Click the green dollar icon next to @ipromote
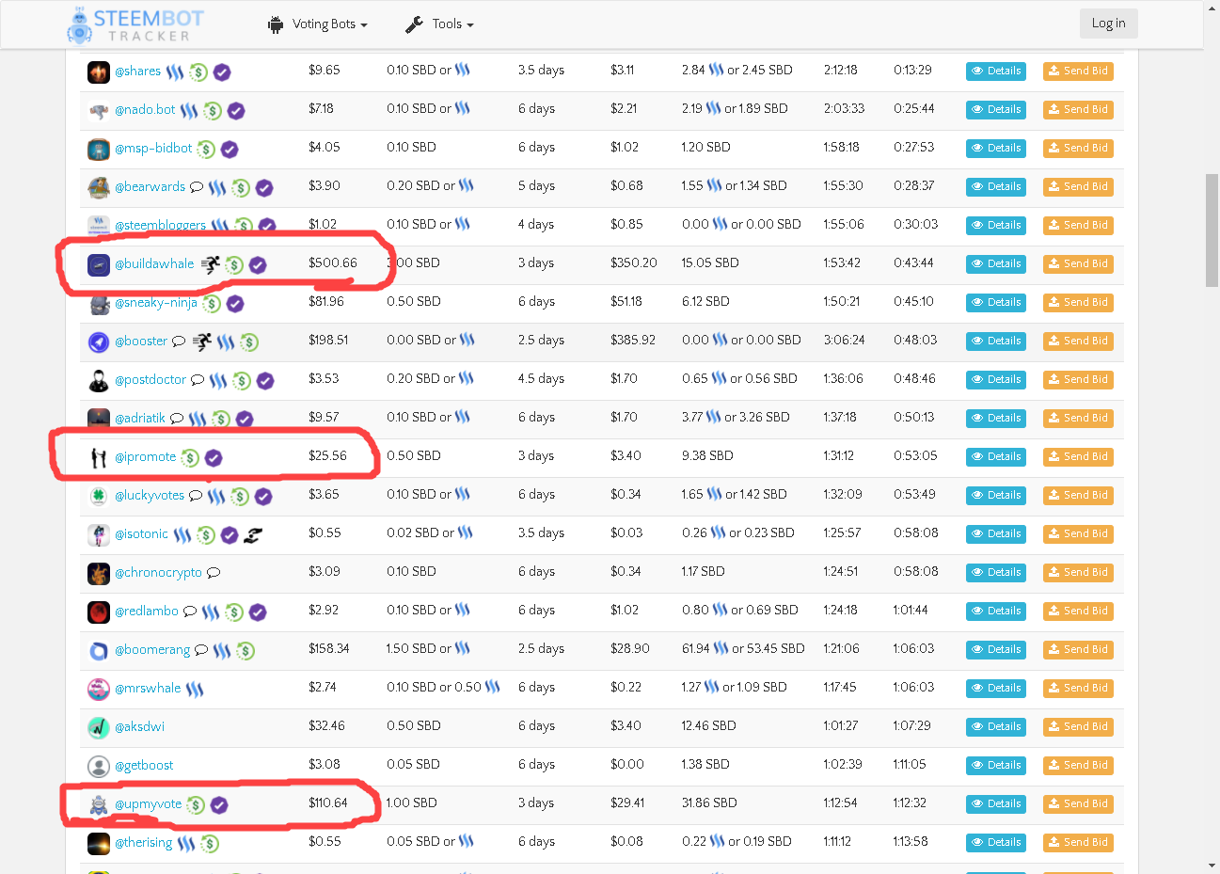This screenshot has height=874, width=1220. tap(190, 458)
